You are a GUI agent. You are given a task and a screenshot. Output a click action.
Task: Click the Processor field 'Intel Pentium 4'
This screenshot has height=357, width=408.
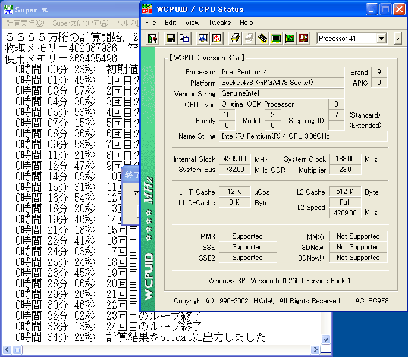click(281, 72)
